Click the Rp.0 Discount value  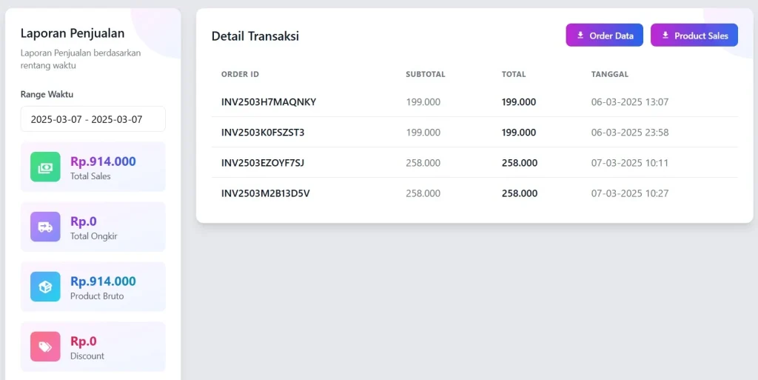pyautogui.click(x=84, y=341)
